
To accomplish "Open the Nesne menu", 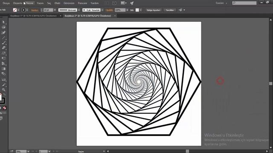I will [29, 3].
